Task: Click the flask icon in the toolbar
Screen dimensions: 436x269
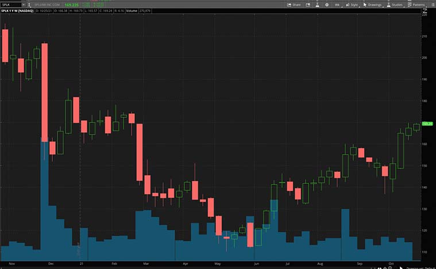Action: 317,5
